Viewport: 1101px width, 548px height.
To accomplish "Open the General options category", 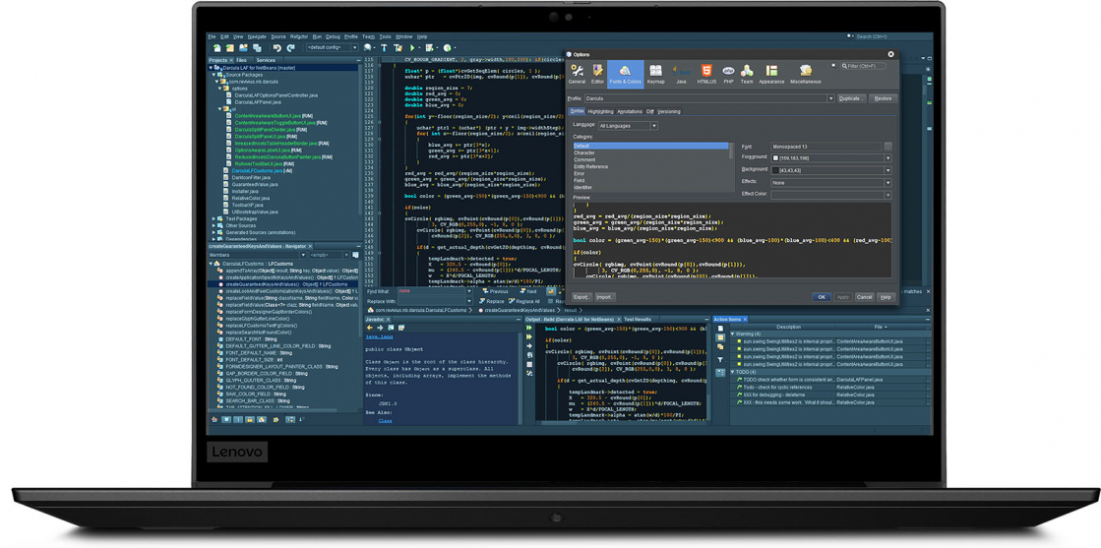I will point(577,74).
